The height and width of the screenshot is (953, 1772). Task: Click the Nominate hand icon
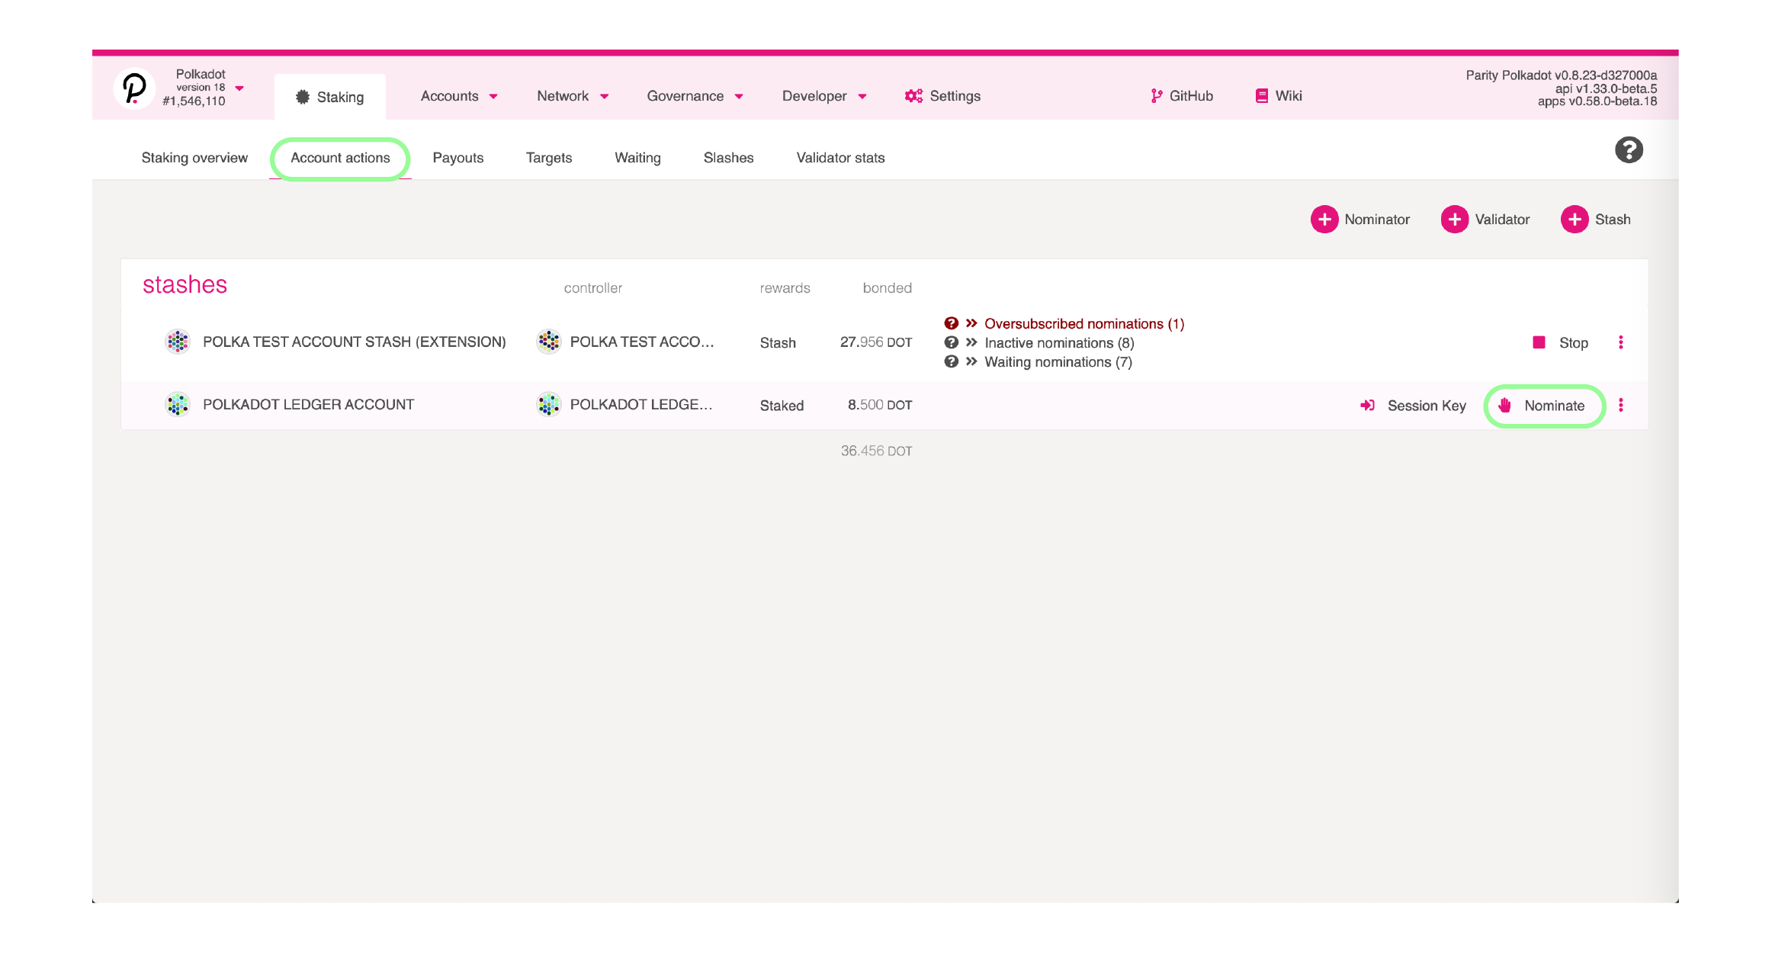click(1504, 406)
